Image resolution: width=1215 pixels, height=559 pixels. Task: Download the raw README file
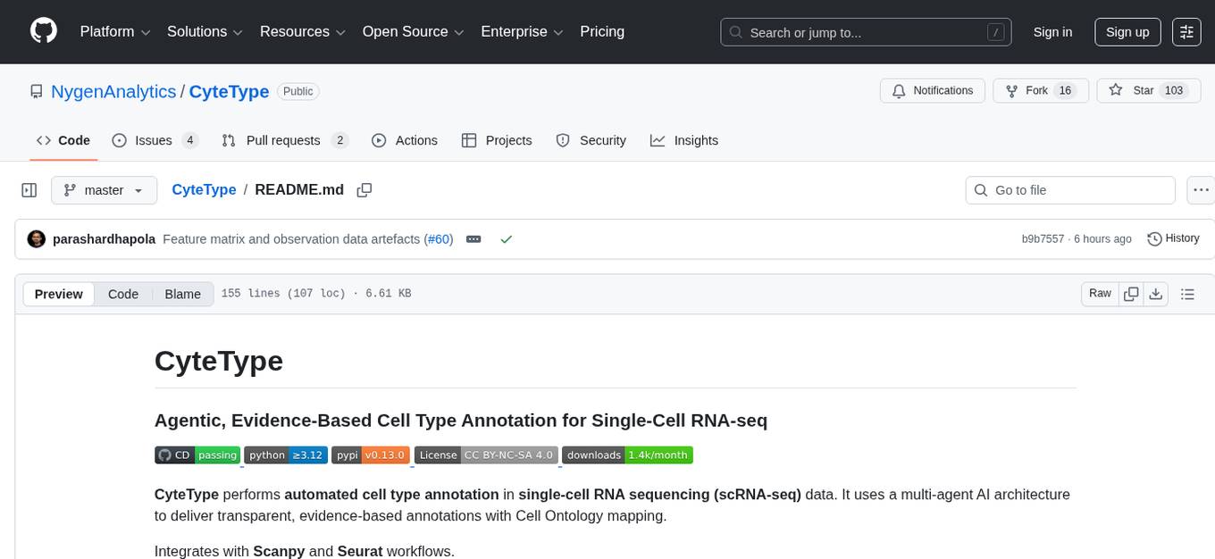(1156, 293)
